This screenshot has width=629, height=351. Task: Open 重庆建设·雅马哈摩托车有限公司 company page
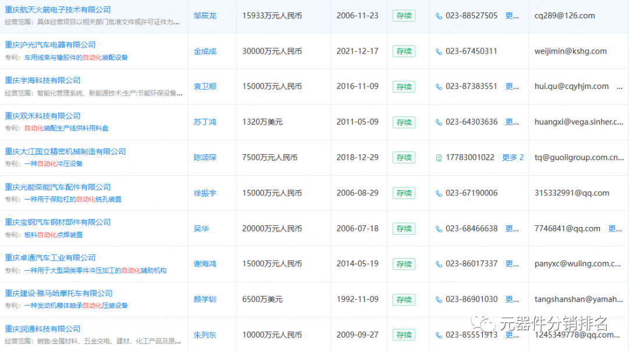click(x=59, y=293)
